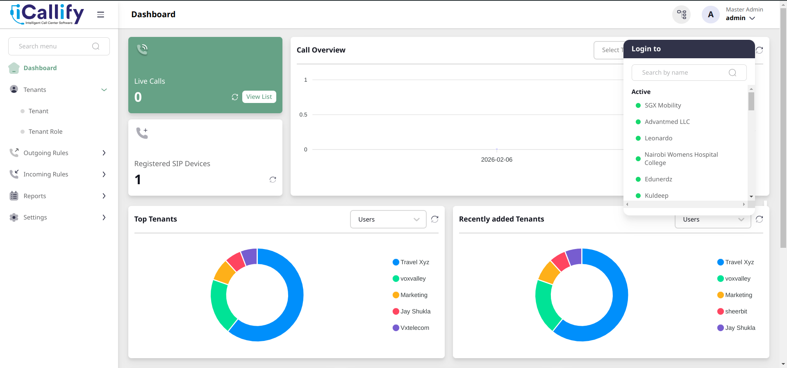Screen dimensions: 787x368
Task: Expand the Outgoing Rules menu
Action: tap(59, 153)
